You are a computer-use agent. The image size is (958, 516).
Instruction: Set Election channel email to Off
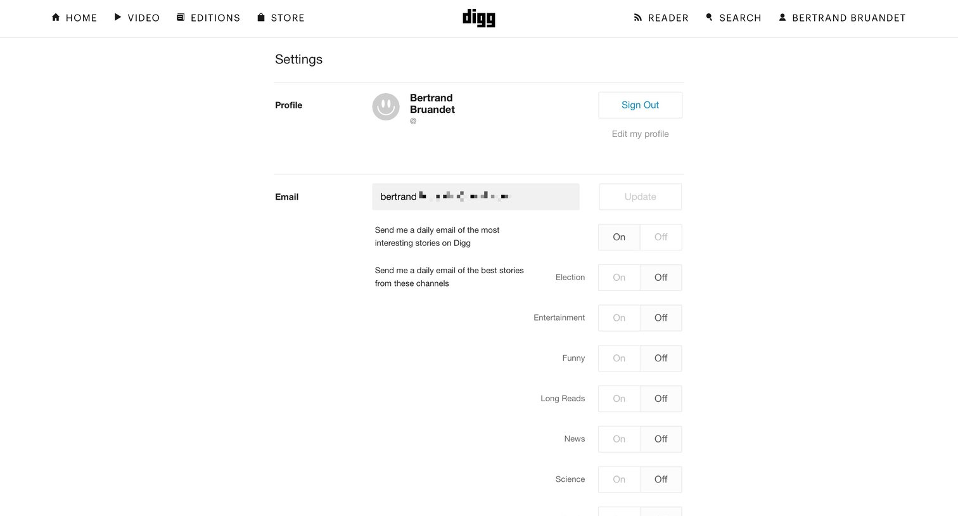(661, 278)
